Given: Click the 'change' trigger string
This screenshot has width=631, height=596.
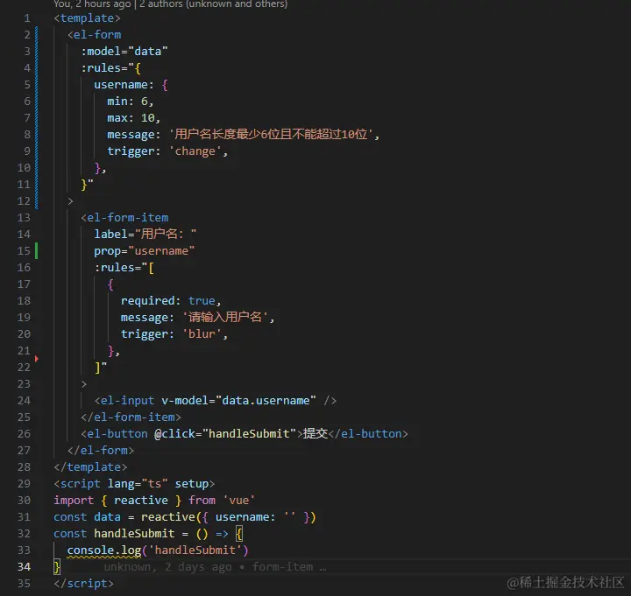Looking at the screenshot, I should tap(195, 151).
